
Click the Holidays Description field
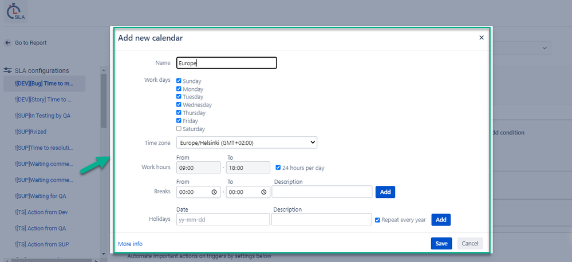pyautogui.click(x=322, y=220)
